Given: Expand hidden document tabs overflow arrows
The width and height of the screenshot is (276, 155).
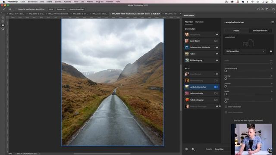Looking at the screenshot, I should click(x=180, y=13).
